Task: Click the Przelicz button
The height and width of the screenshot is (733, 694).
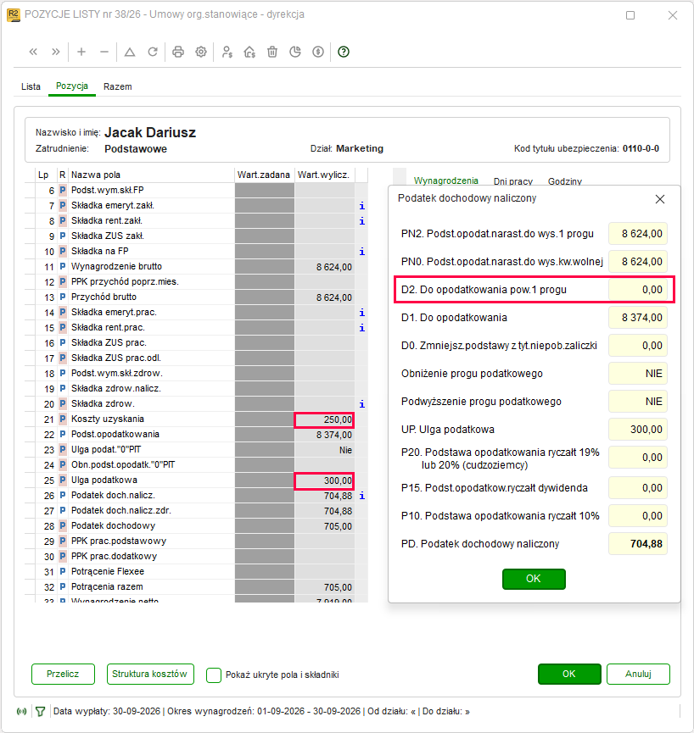Action: [x=63, y=674]
